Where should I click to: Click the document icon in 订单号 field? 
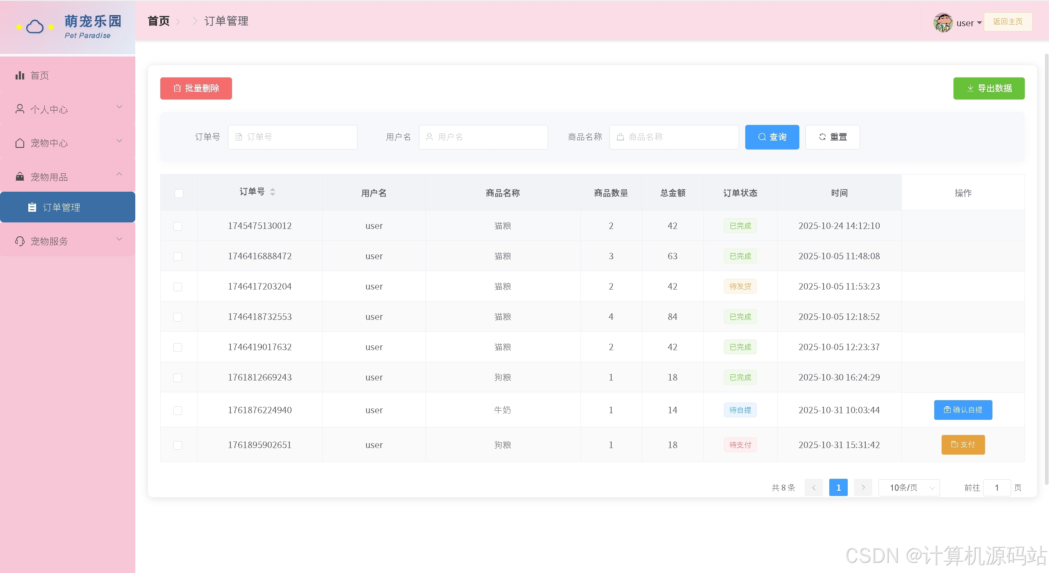(x=239, y=137)
